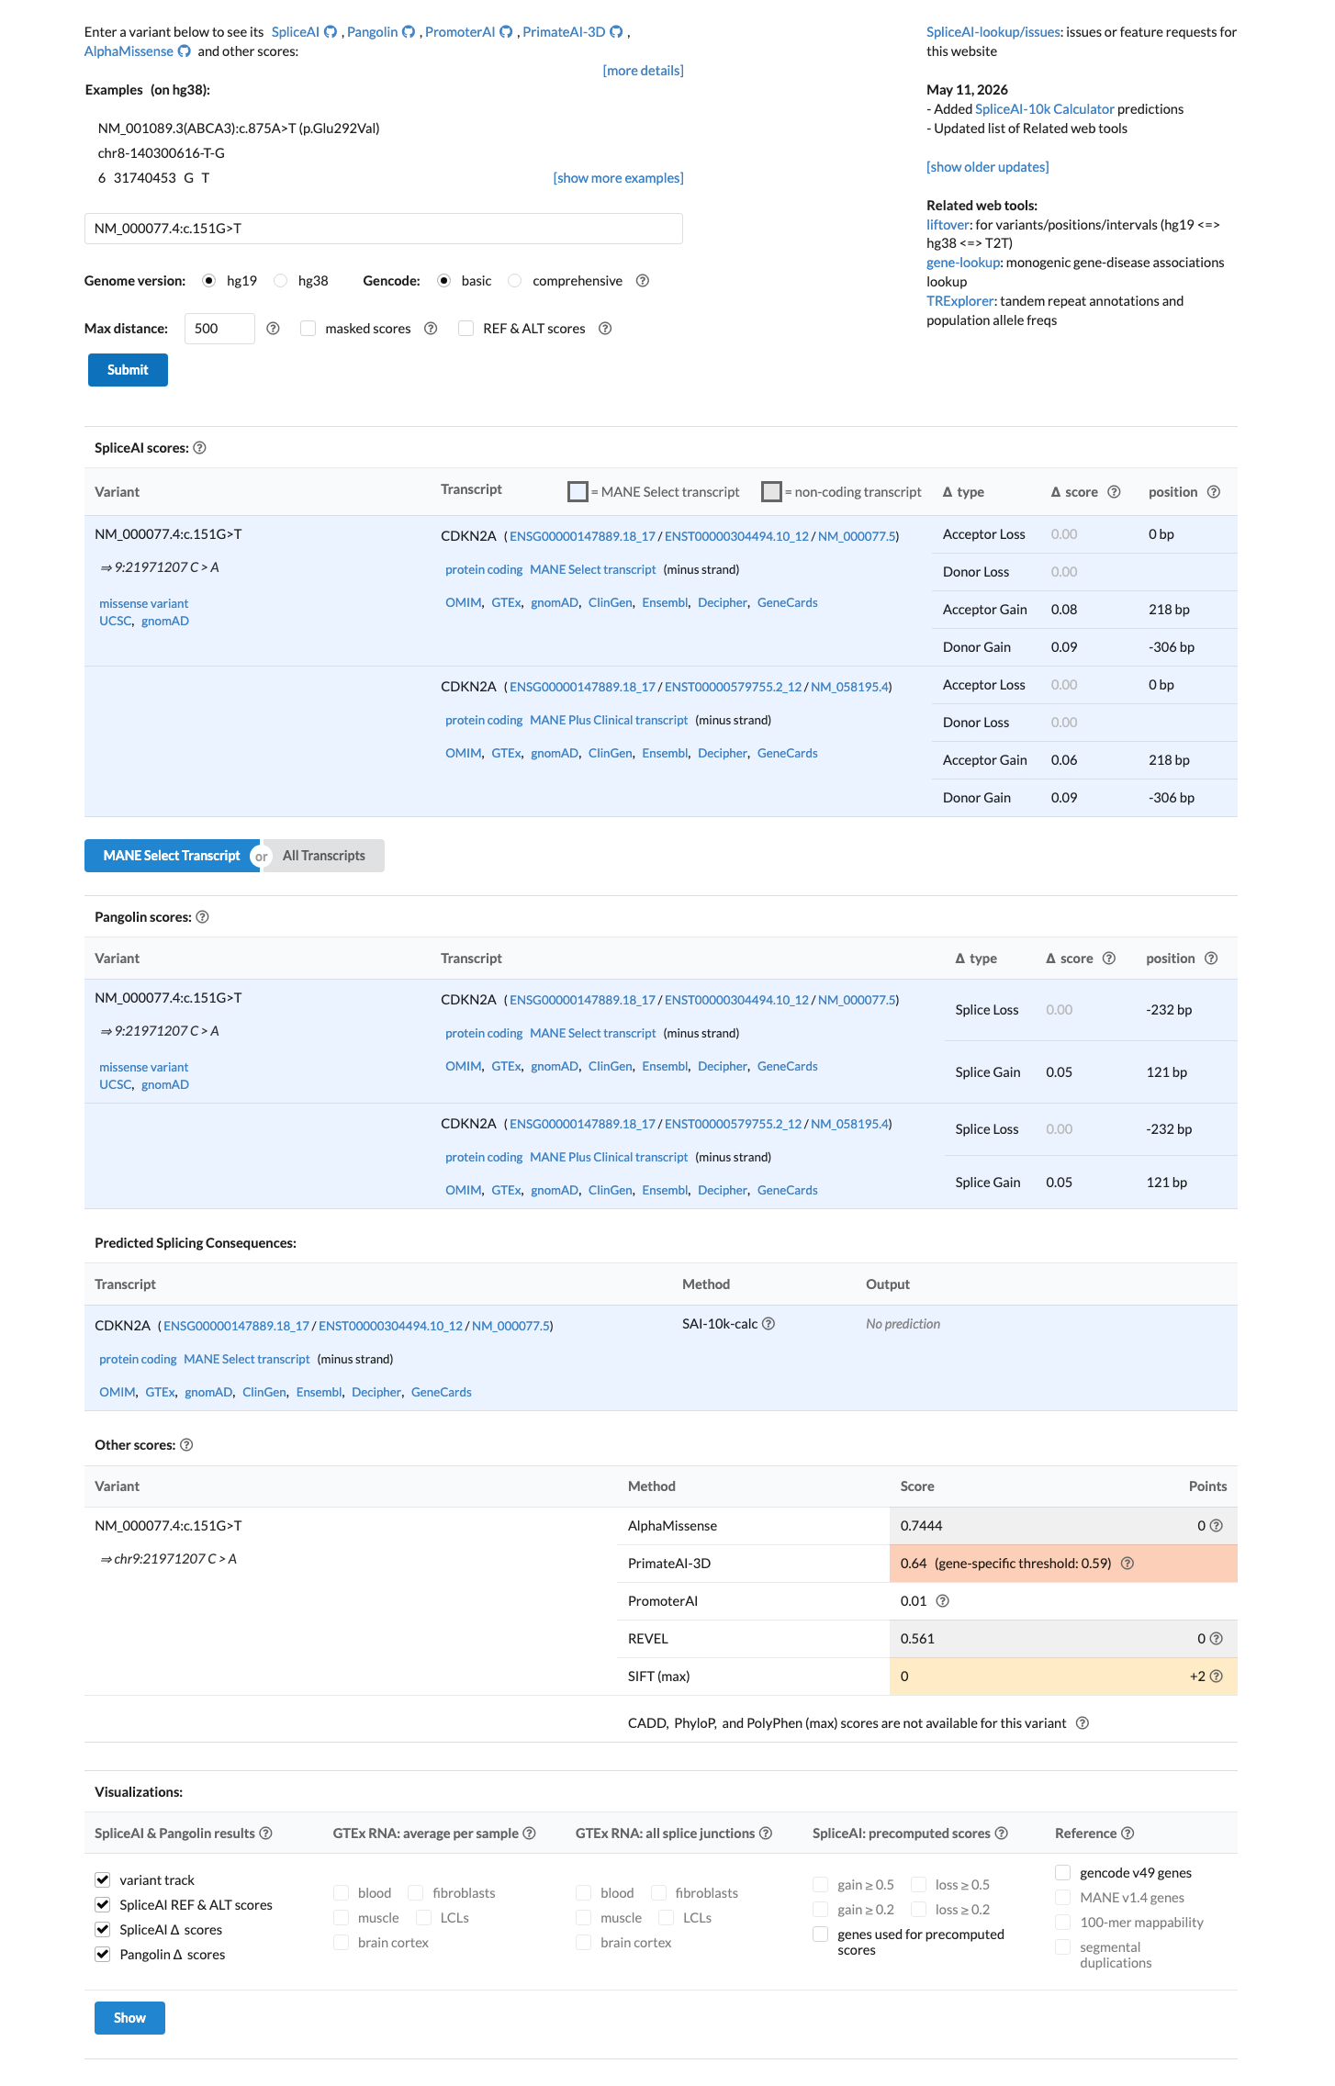Screen dimensions: 1335x2086
Task: Select hg19 genome version
Action: click(209, 281)
